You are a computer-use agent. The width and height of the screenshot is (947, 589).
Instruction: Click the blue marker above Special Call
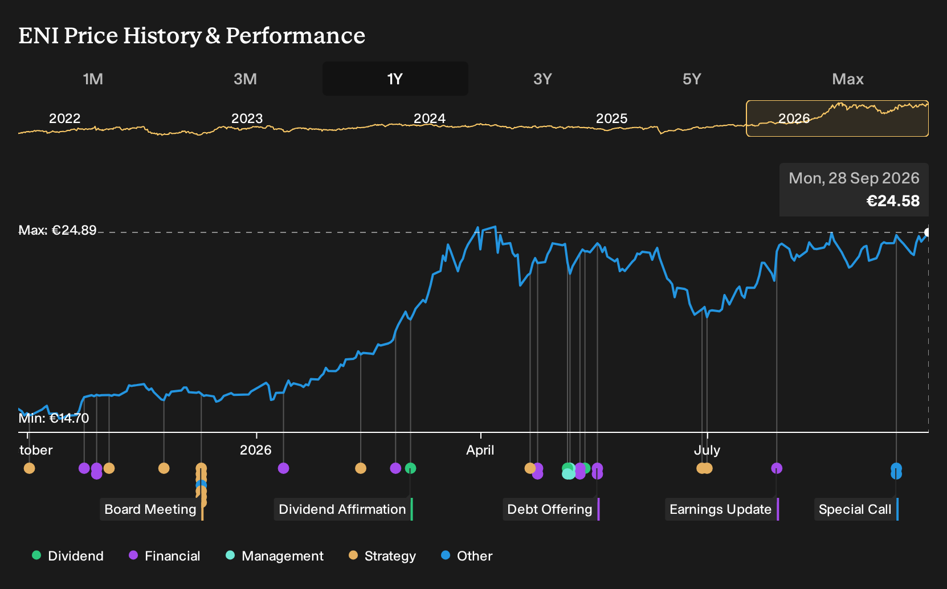coord(896,469)
